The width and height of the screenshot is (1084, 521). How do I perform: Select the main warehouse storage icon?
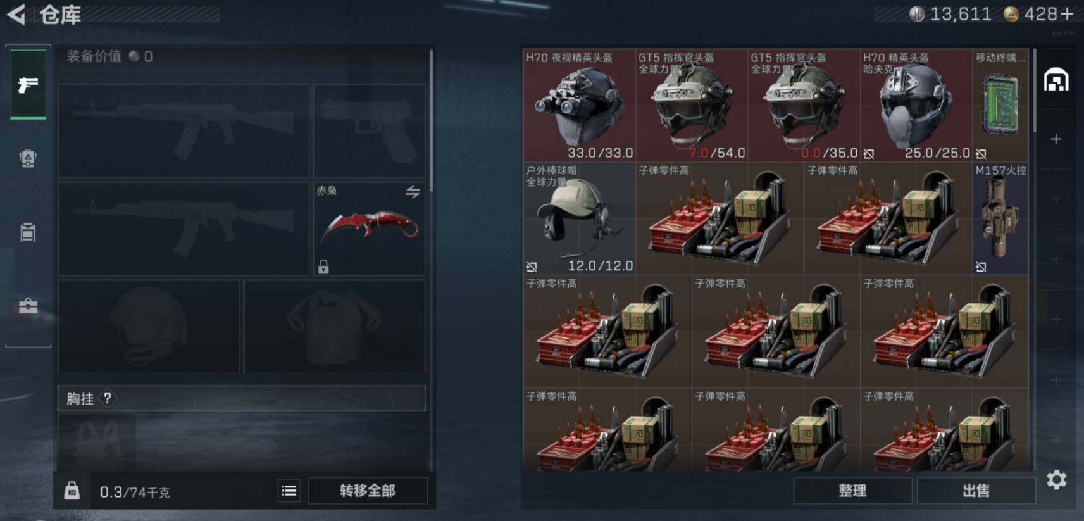point(1056,80)
